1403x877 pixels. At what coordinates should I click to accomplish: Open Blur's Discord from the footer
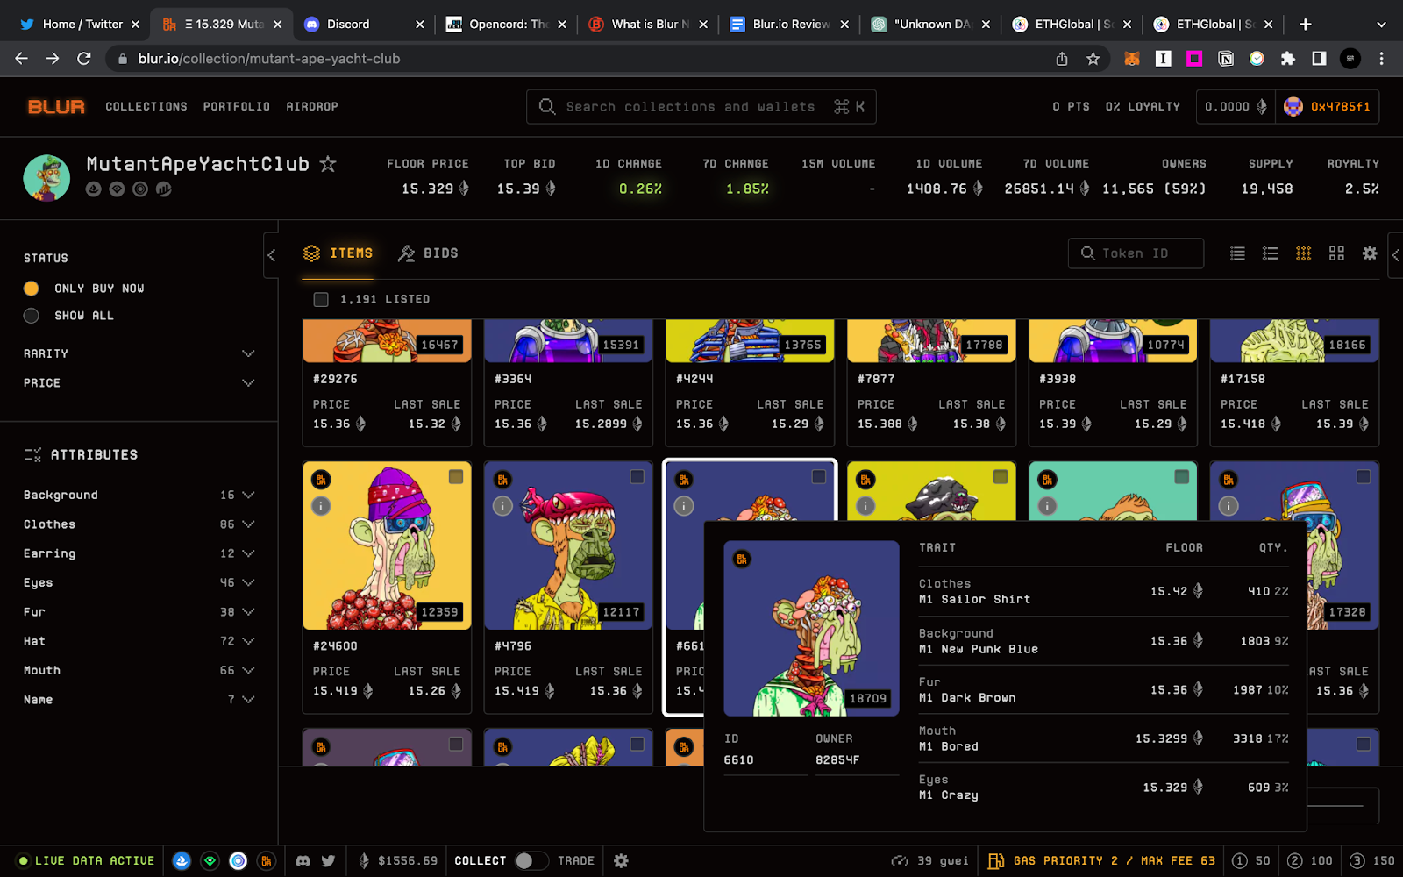tap(303, 861)
